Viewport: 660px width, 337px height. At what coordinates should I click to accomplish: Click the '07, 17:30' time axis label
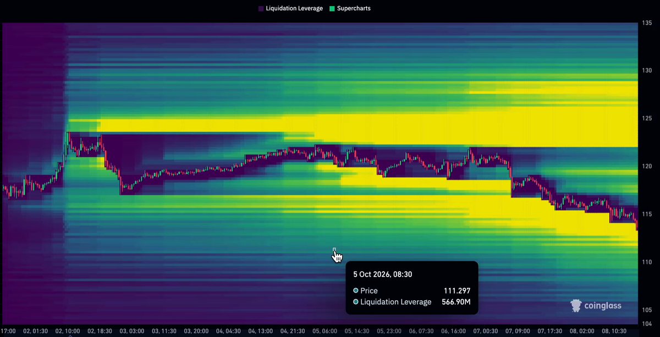click(550, 332)
